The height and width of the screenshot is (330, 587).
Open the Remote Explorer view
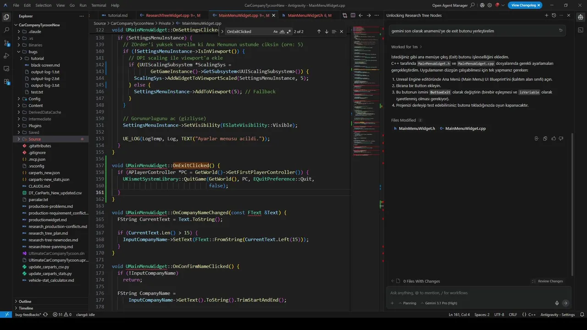coord(6,69)
